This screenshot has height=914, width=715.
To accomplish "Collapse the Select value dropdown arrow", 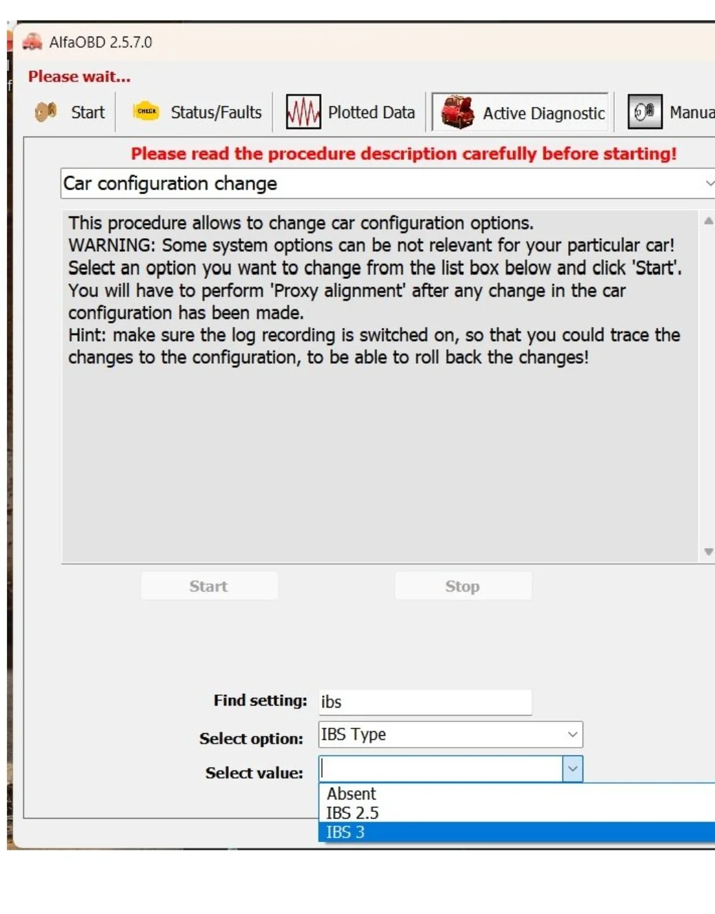I will point(572,769).
